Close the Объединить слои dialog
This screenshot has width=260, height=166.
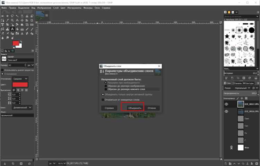point(159,66)
